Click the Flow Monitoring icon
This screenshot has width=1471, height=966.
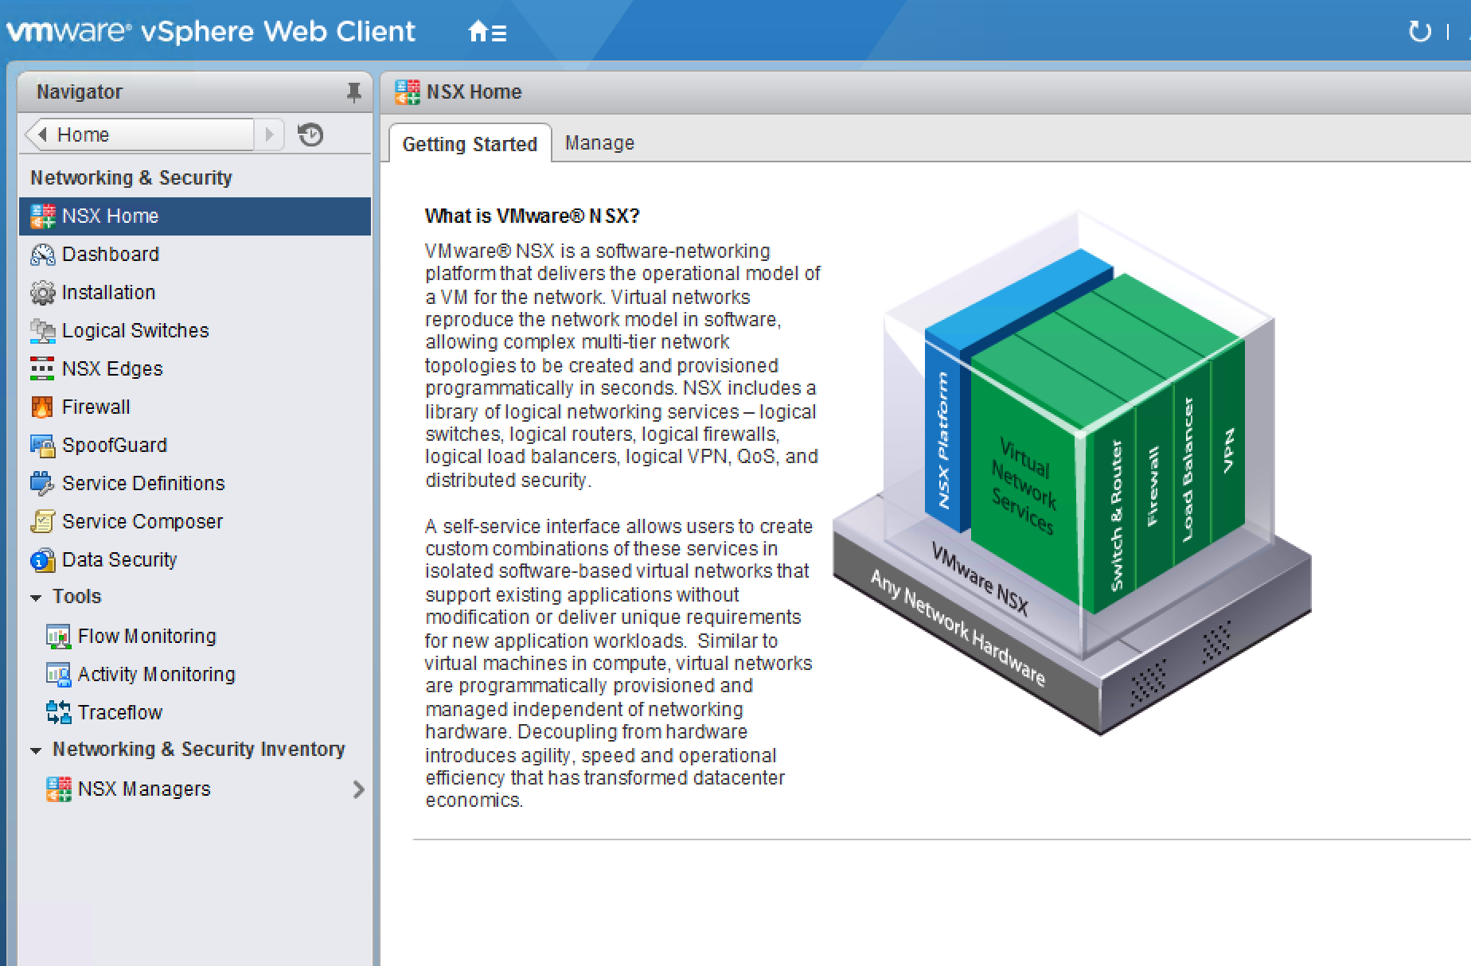[58, 636]
